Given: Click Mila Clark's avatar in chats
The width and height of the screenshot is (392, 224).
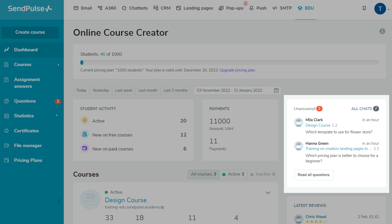Looking at the screenshot, I should (299, 122).
